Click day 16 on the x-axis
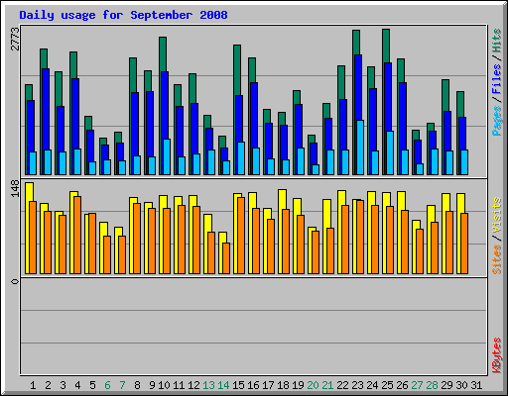This screenshot has width=508, height=396. (253, 385)
